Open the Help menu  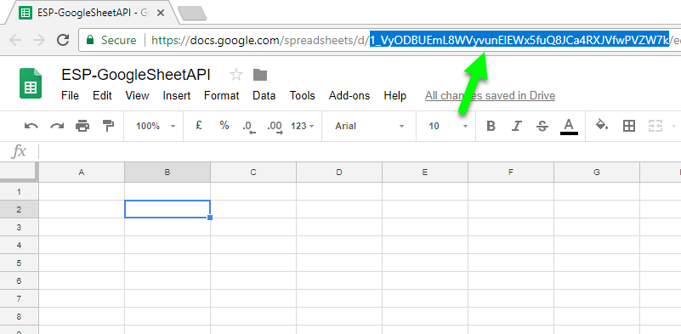click(x=395, y=95)
